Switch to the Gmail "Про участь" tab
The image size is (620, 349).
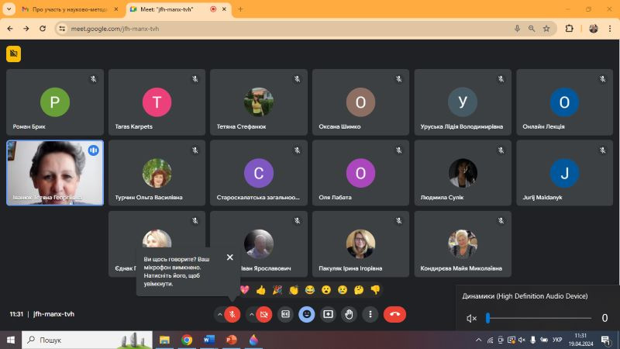[x=70, y=9]
